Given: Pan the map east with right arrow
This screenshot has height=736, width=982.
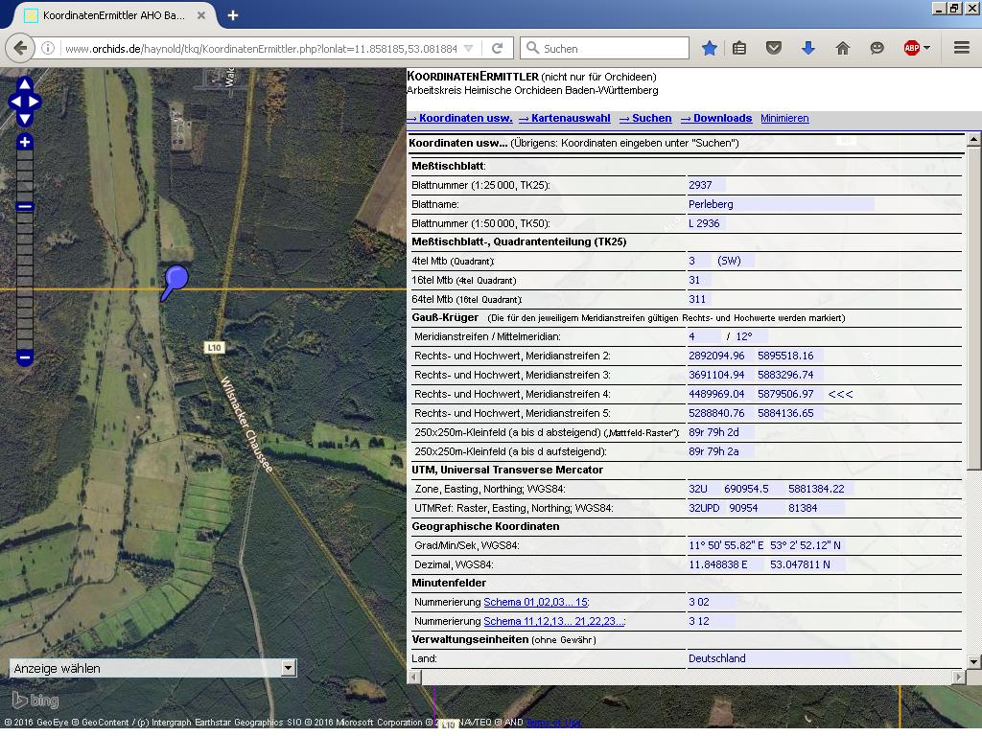Looking at the screenshot, I should pyautogui.click(x=36, y=102).
